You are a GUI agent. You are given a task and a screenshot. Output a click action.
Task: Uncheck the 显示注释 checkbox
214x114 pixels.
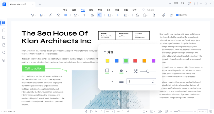tap(177, 15)
